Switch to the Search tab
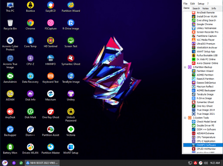 [196, 8]
